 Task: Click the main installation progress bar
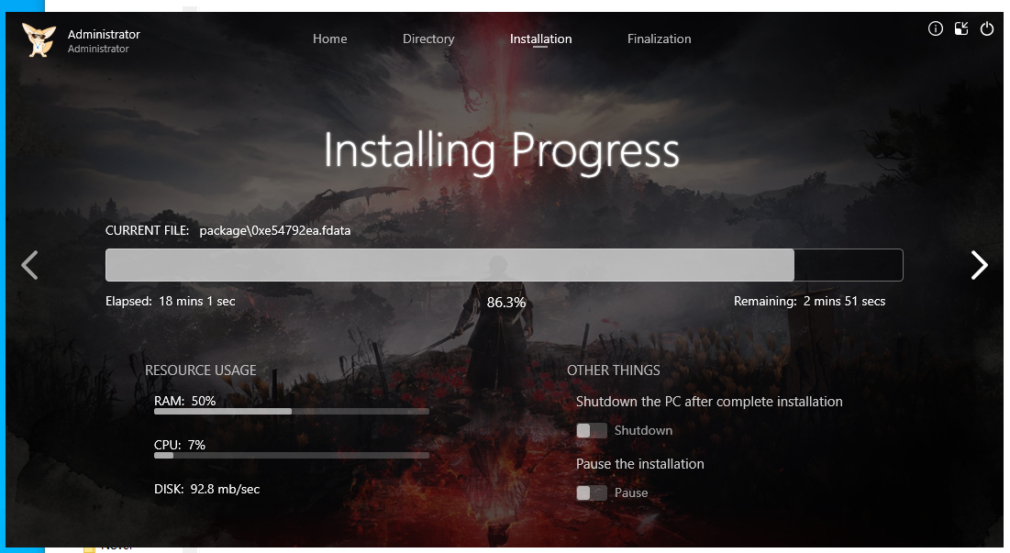point(505,265)
